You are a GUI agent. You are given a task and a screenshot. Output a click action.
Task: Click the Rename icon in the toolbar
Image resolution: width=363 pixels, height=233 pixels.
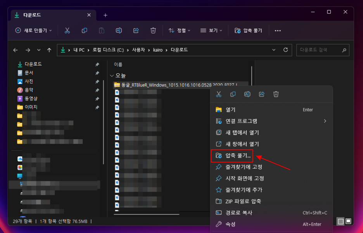coord(119,31)
